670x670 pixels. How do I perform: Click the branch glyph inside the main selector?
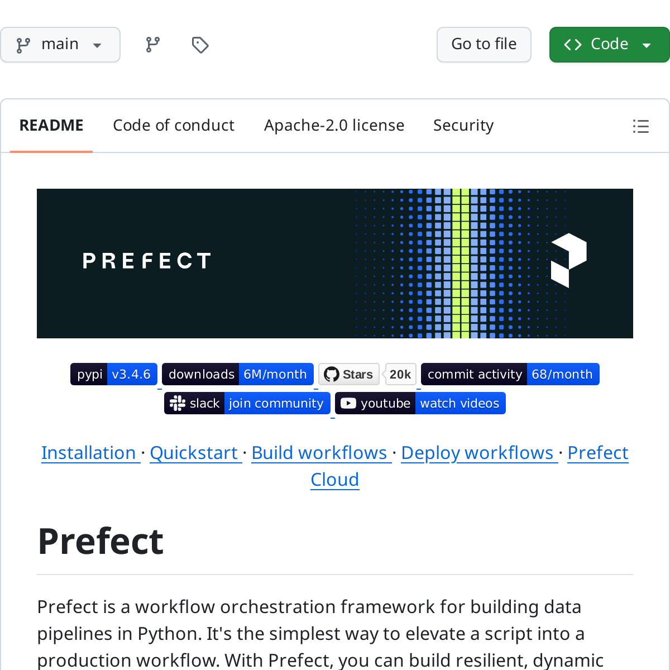pyautogui.click(x=22, y=44)
